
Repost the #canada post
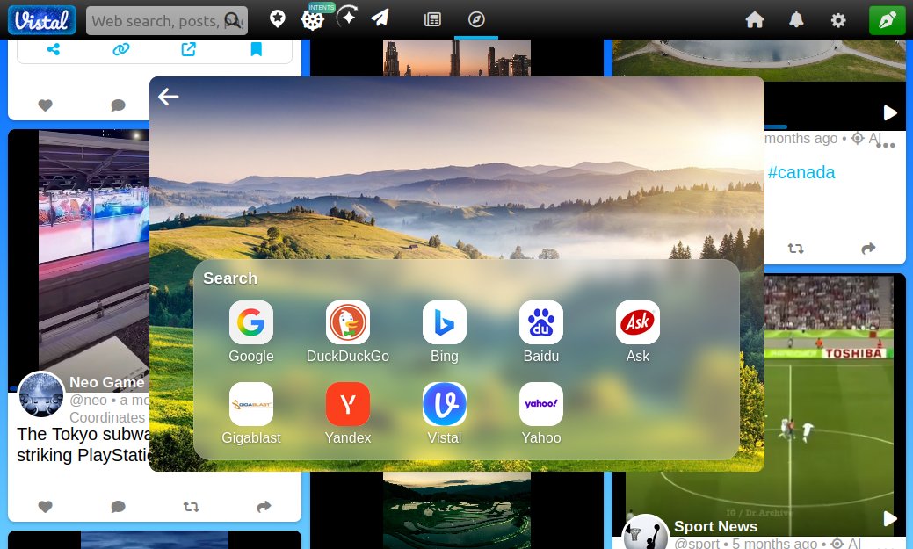[795, 249]
